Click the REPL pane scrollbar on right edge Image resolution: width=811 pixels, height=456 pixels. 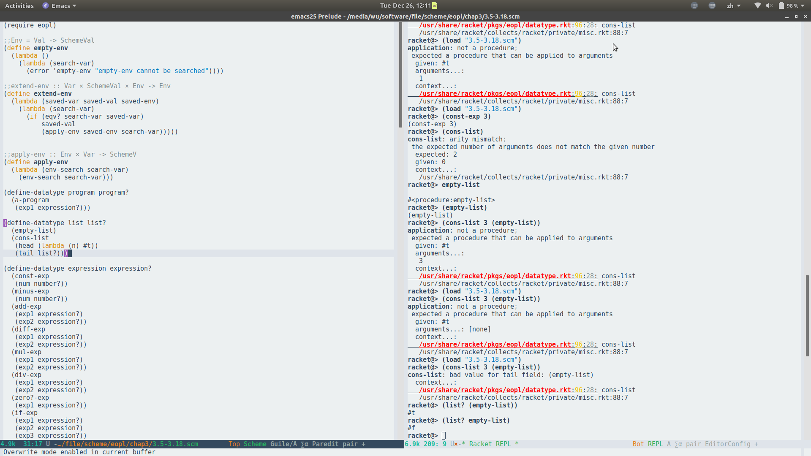point(807,316)
